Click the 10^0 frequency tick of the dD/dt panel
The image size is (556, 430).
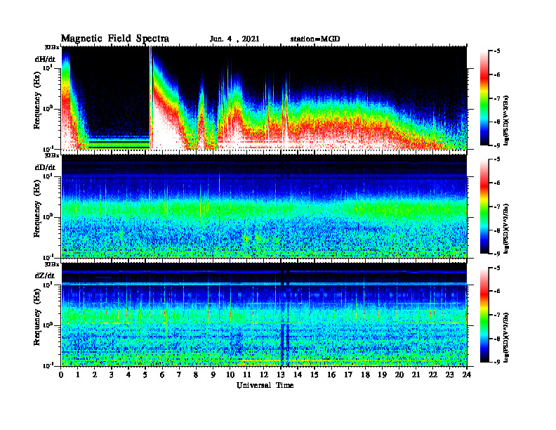48,216
